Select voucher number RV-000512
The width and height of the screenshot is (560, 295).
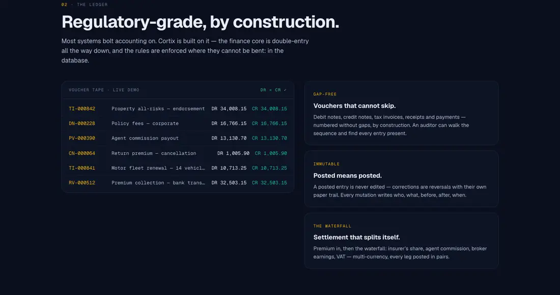point(82,183)
